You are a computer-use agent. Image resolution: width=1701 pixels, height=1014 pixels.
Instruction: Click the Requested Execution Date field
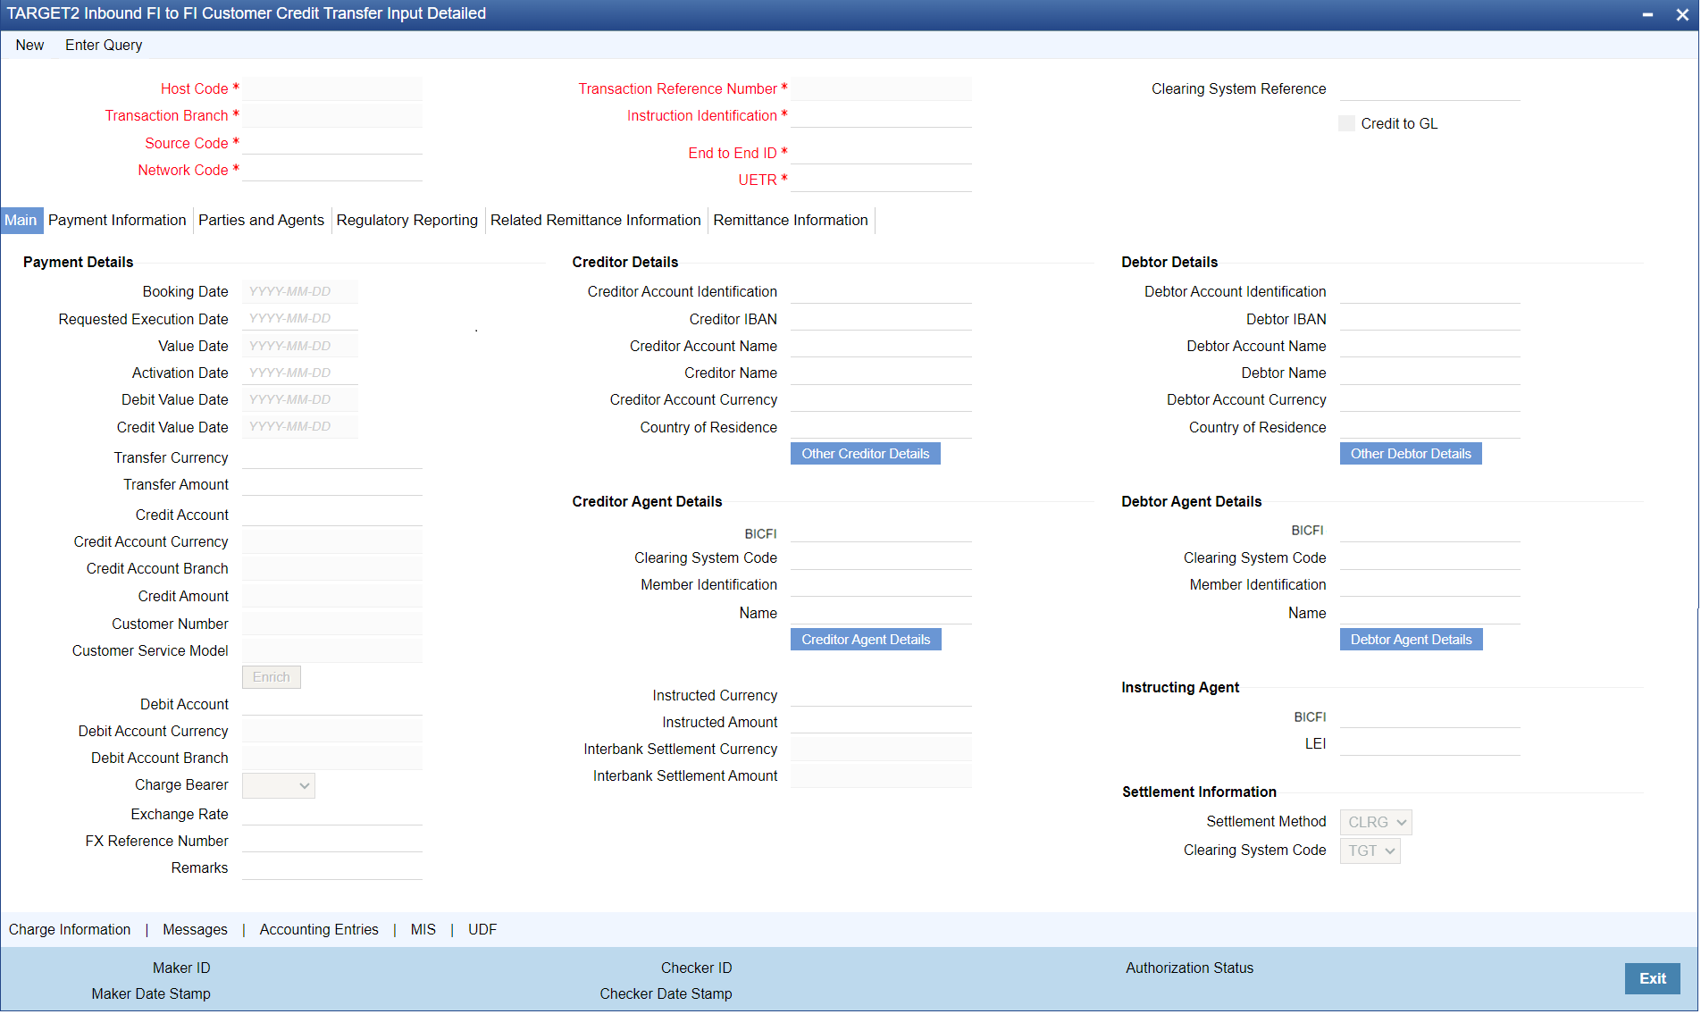[x=300, y=319]
